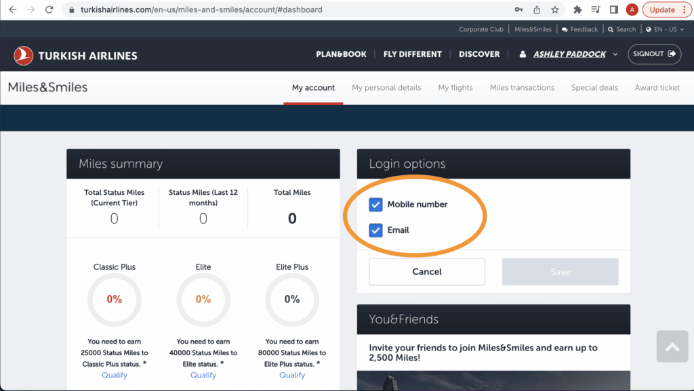Viewport: 694px width, 391px height.
Task: Click the browser address bar URL
Action: (201, 9)
